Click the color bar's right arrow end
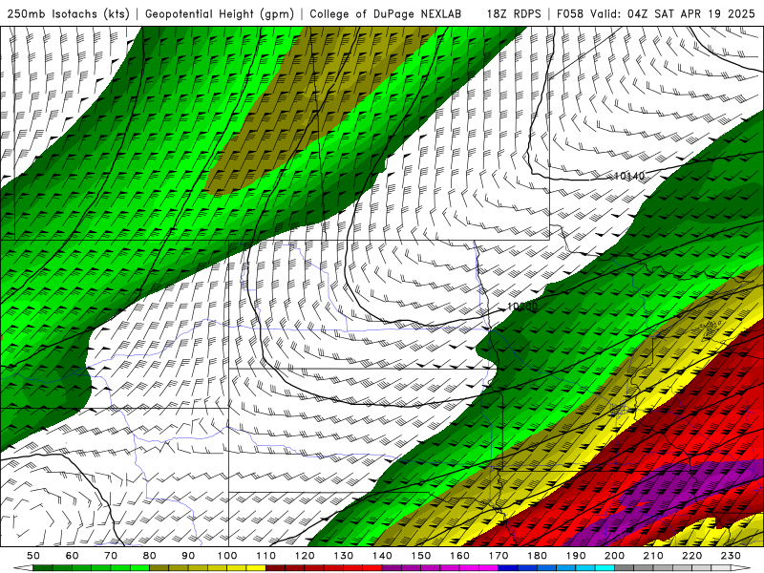The width and height of the screenshot is (764, 573). [x=741, y=567]
